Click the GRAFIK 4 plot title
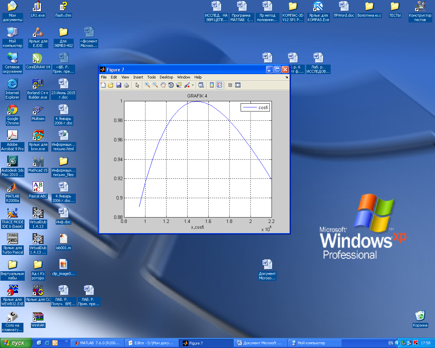 coord(197,96)
